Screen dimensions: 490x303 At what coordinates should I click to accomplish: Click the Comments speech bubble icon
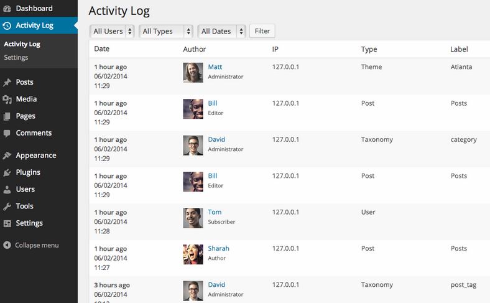(7, 133)
